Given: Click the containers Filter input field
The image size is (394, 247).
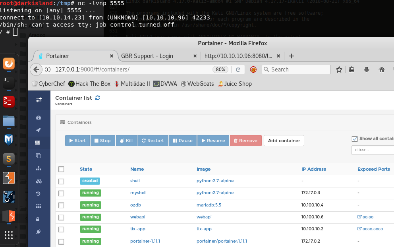Looking at the screenshot, I should click(372, 150).
